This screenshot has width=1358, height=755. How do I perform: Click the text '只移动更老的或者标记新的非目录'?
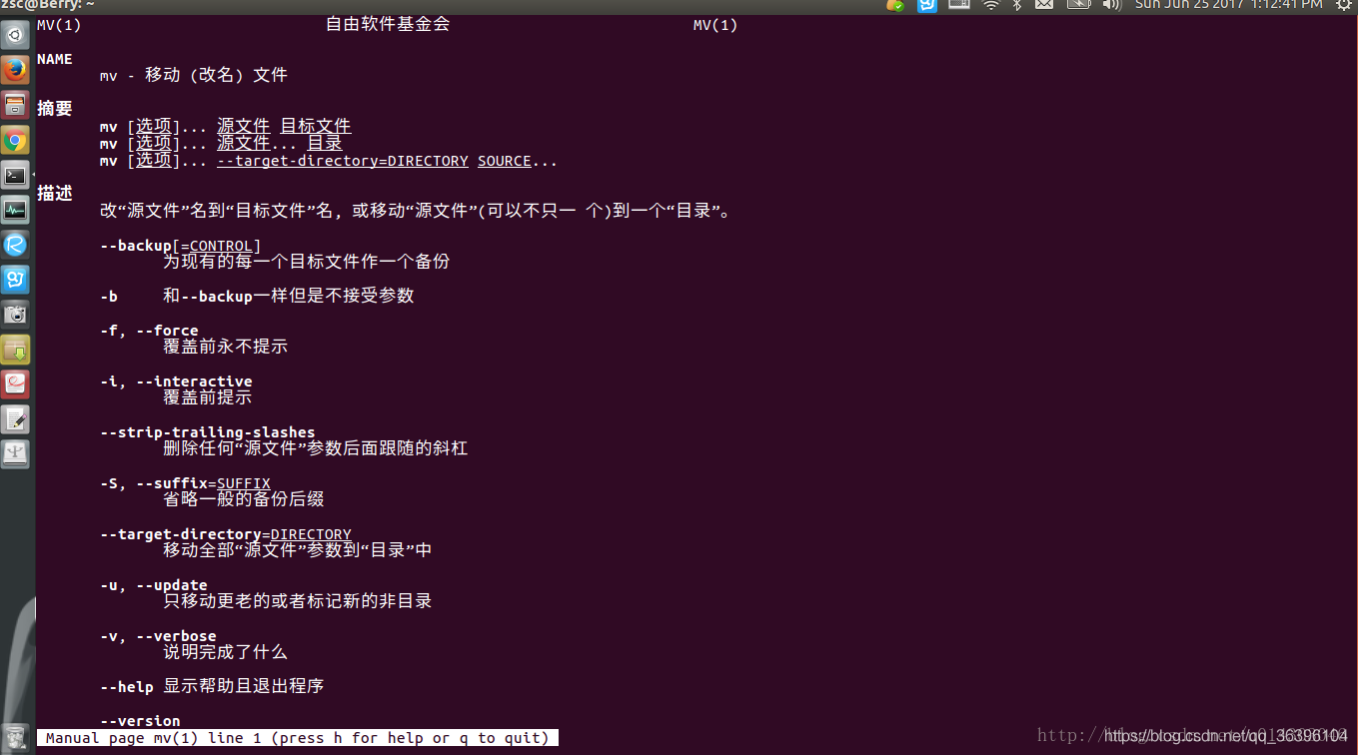[x=298, y=601]
